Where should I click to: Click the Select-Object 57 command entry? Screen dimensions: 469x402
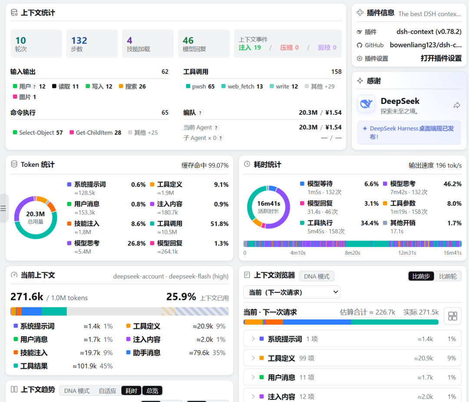38,133
